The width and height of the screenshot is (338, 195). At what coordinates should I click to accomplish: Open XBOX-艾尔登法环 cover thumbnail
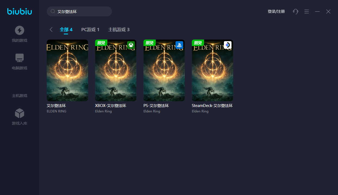[116, 70]
